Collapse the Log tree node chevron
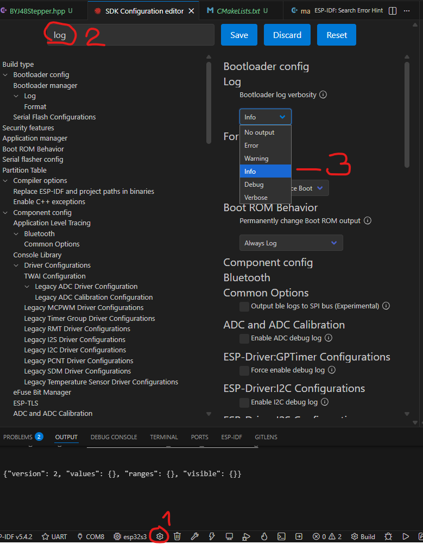Image resolution: width=423 pixels, height=544 pixels. pyautogui.click(x=16, y=96)
